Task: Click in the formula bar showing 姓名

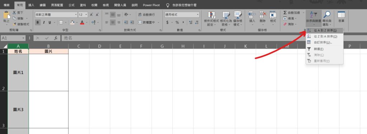Action: 214,38
